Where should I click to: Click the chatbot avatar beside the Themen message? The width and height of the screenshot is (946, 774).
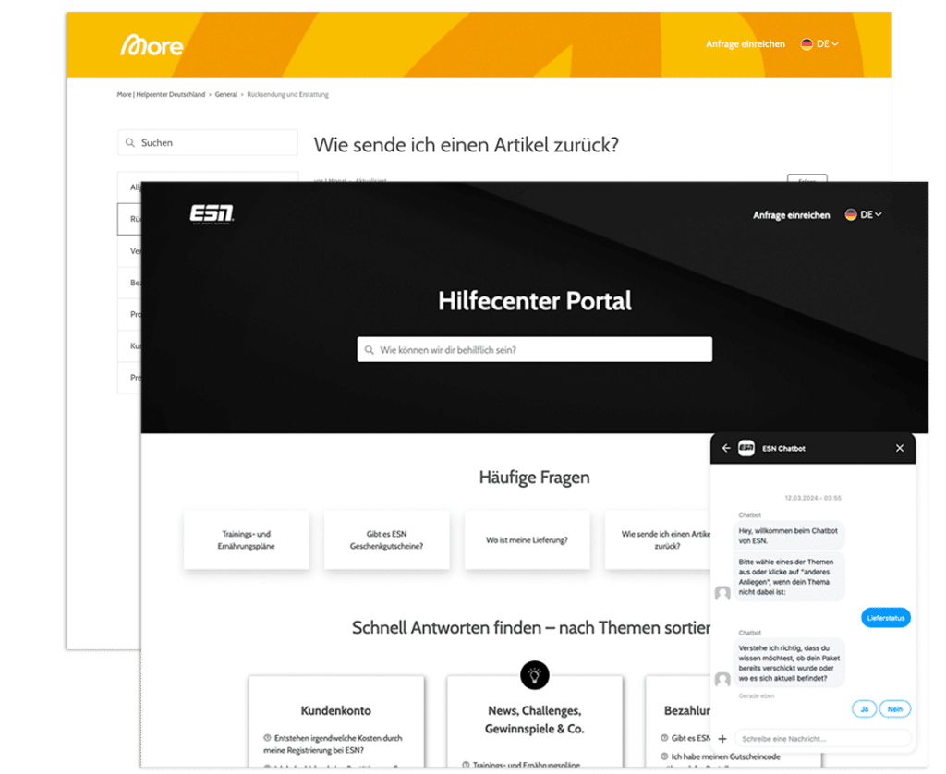point(722,594)
